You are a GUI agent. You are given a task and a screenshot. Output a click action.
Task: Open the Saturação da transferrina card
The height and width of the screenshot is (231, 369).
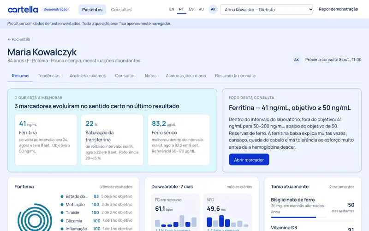pyautogui.click(x=112, y=140)
